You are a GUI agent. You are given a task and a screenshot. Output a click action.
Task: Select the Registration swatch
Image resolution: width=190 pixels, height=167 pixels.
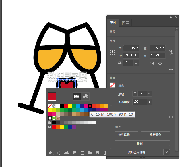(x=54, y=106)
